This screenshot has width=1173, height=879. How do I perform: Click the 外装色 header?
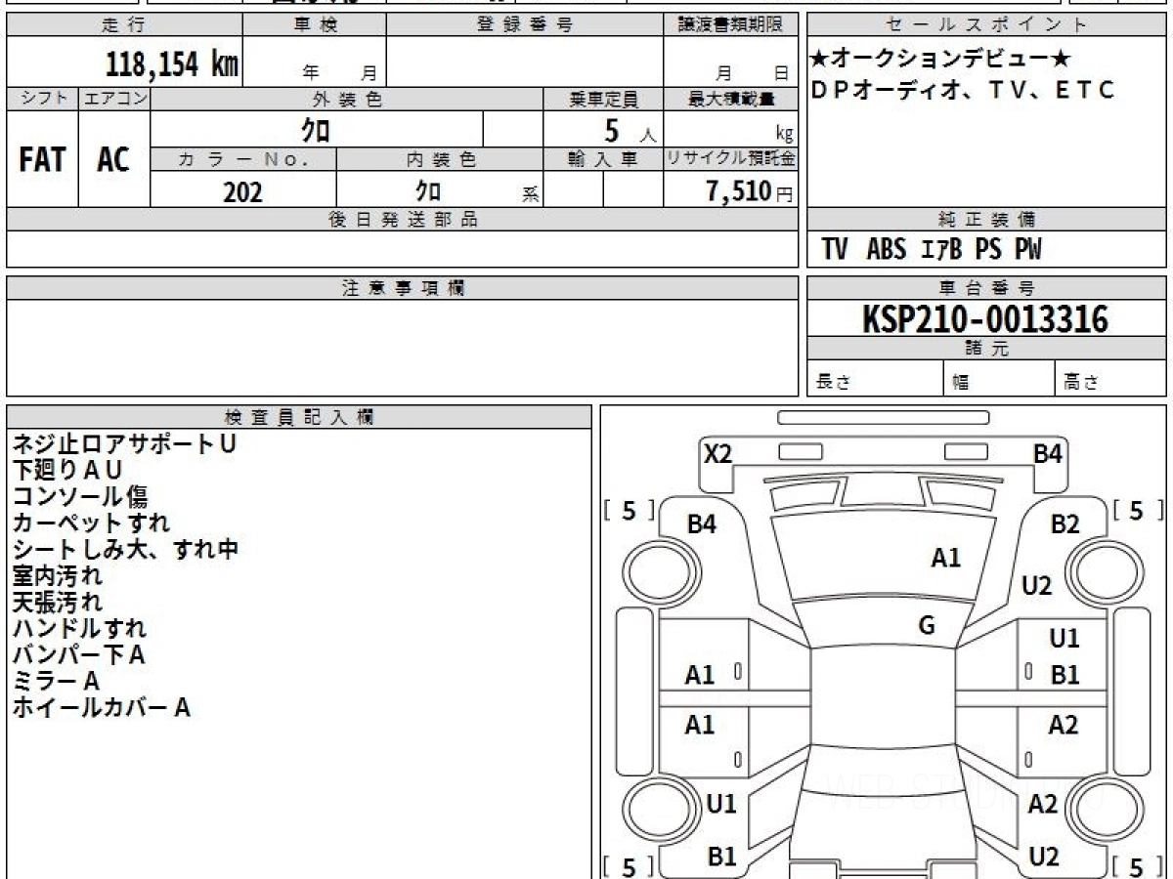(347, 99)
